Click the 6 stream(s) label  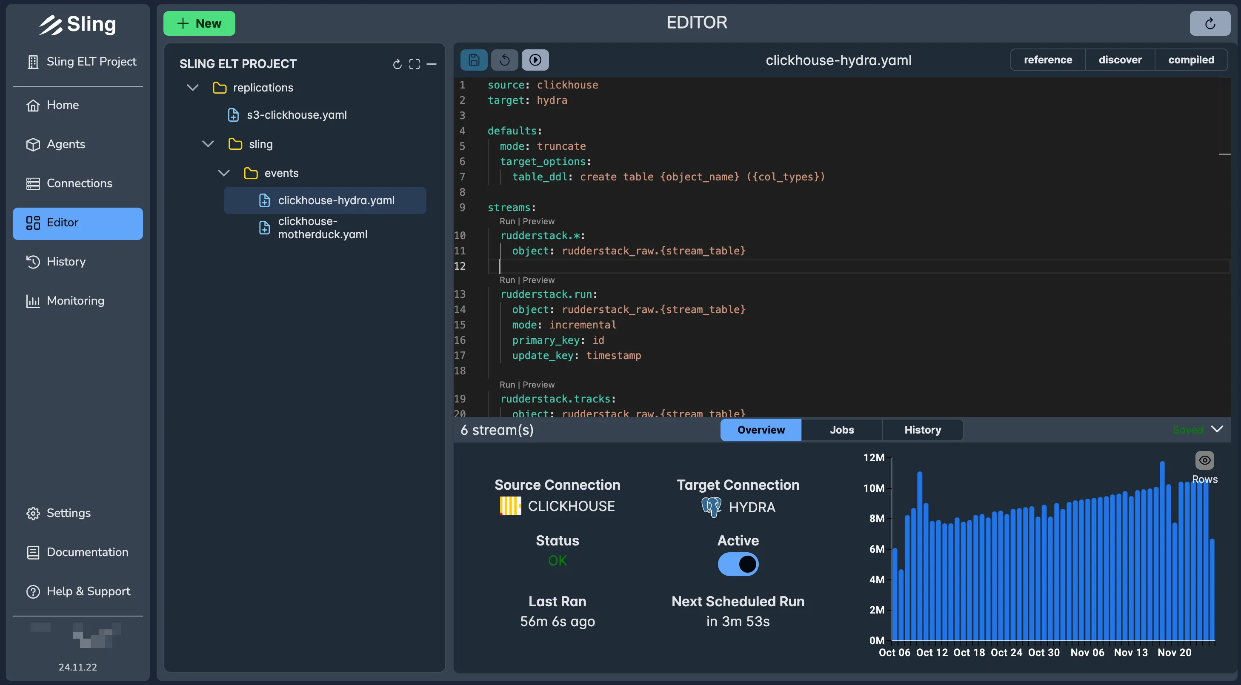497,430
